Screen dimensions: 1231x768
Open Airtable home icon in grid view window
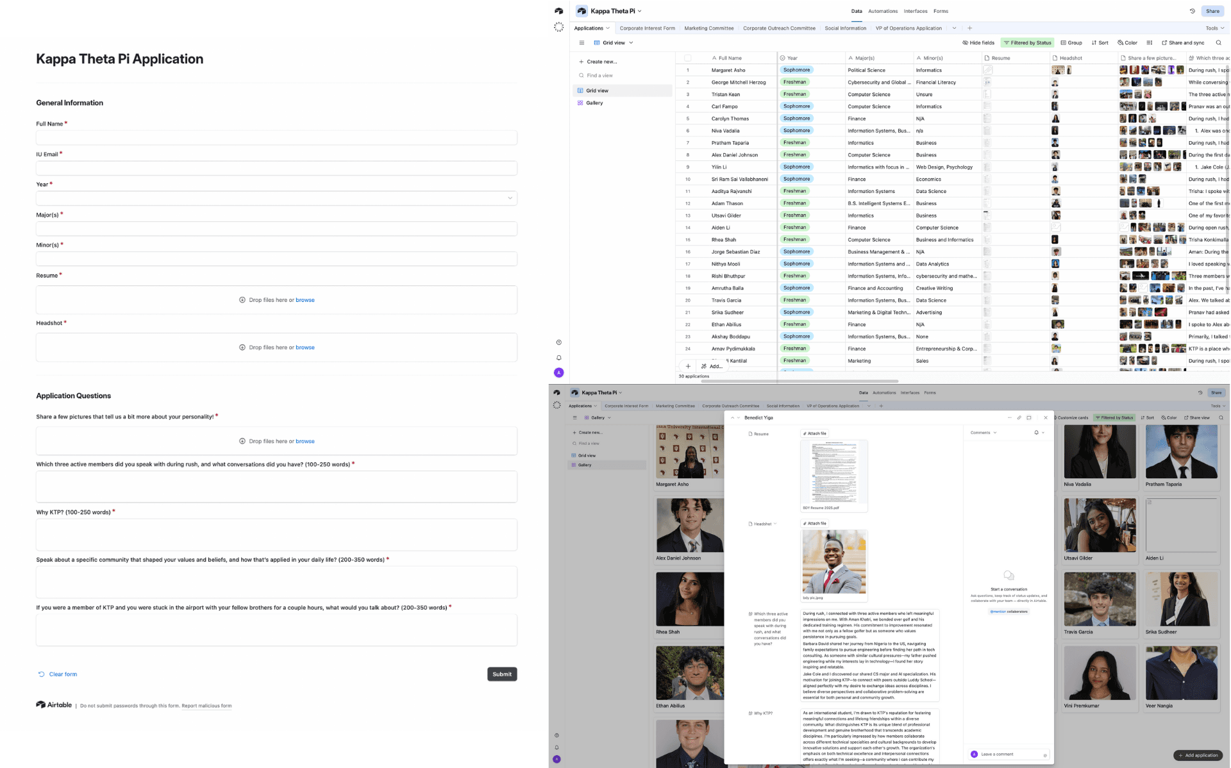(558, 11)
